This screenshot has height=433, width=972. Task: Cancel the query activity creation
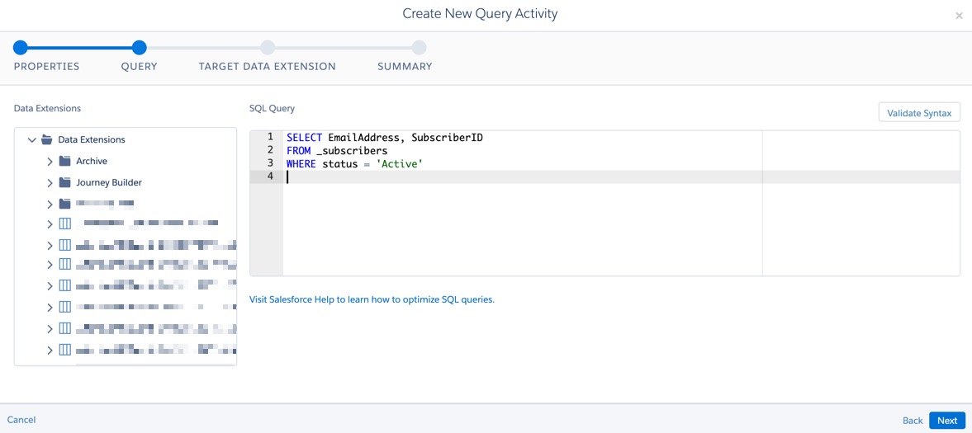click(x=21, y=419)
